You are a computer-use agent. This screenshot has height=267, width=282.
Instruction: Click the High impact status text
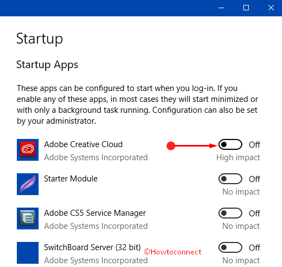click(238, 157)
